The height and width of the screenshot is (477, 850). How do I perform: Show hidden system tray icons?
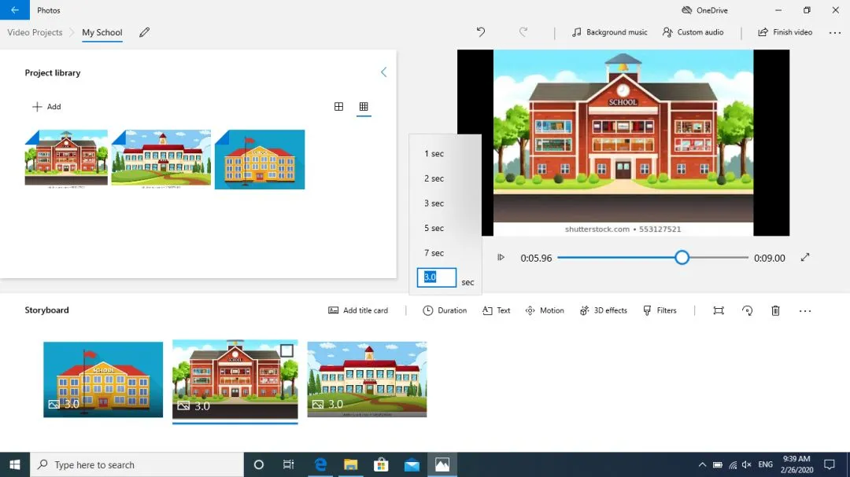[x=702, y=464]
